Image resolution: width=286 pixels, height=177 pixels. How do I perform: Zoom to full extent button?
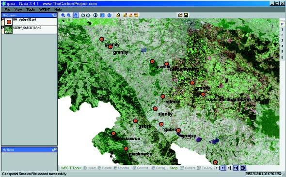pyautogui.click(x=102, y=15)
